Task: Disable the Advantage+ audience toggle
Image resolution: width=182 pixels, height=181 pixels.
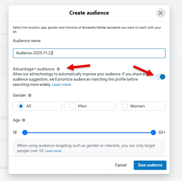Action: point(160,77)
